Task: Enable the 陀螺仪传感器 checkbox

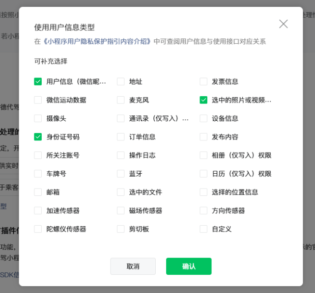Action: point(38,229)
